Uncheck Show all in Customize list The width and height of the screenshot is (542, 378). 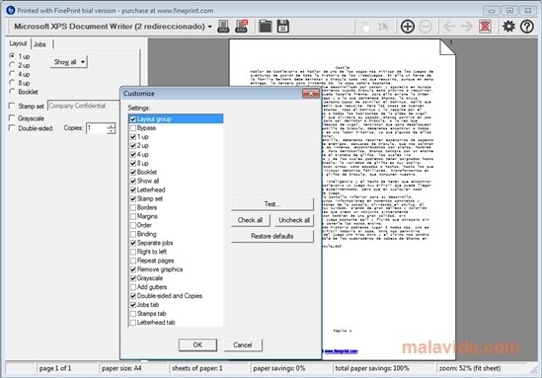pyautogui.click(x=133, y=181)
